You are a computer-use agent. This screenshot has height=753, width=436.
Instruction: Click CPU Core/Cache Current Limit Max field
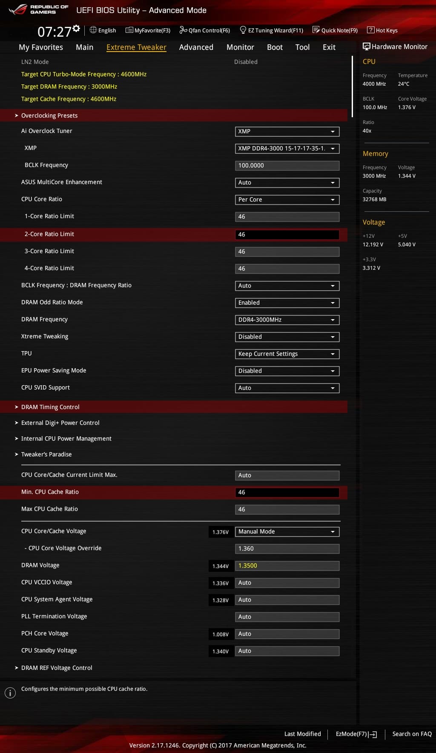point(287,475)
